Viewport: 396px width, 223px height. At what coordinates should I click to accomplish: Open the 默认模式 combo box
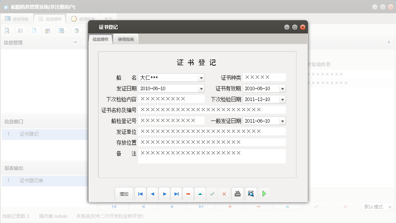[x=377, y=207]
